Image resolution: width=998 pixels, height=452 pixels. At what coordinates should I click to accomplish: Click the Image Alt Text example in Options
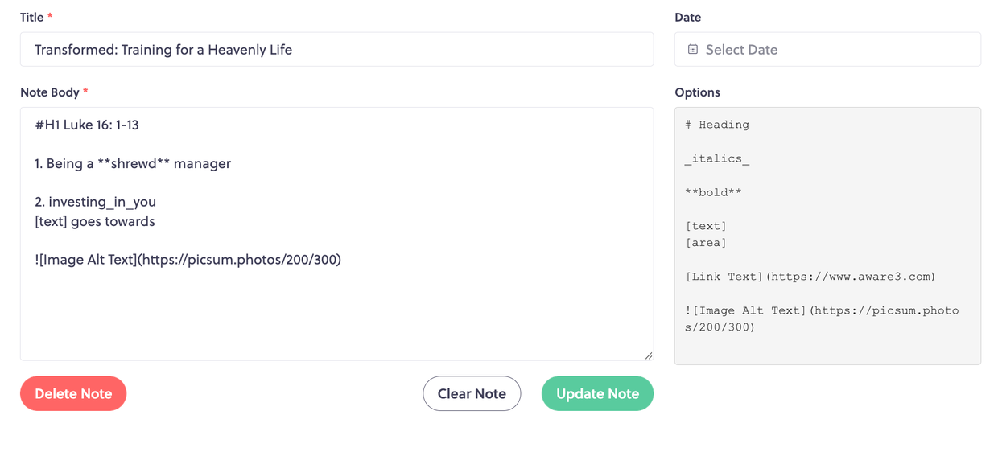pos(822,318)
